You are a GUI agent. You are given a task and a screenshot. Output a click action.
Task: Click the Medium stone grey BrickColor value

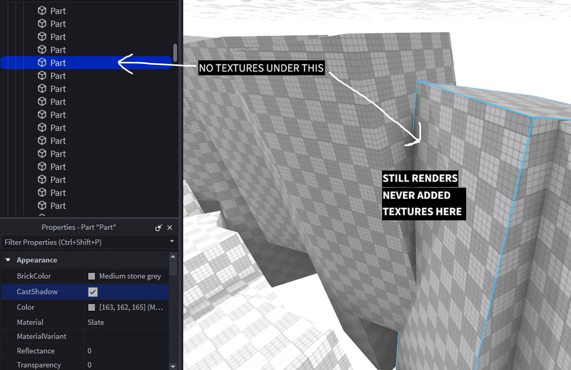tap(130, 276)
